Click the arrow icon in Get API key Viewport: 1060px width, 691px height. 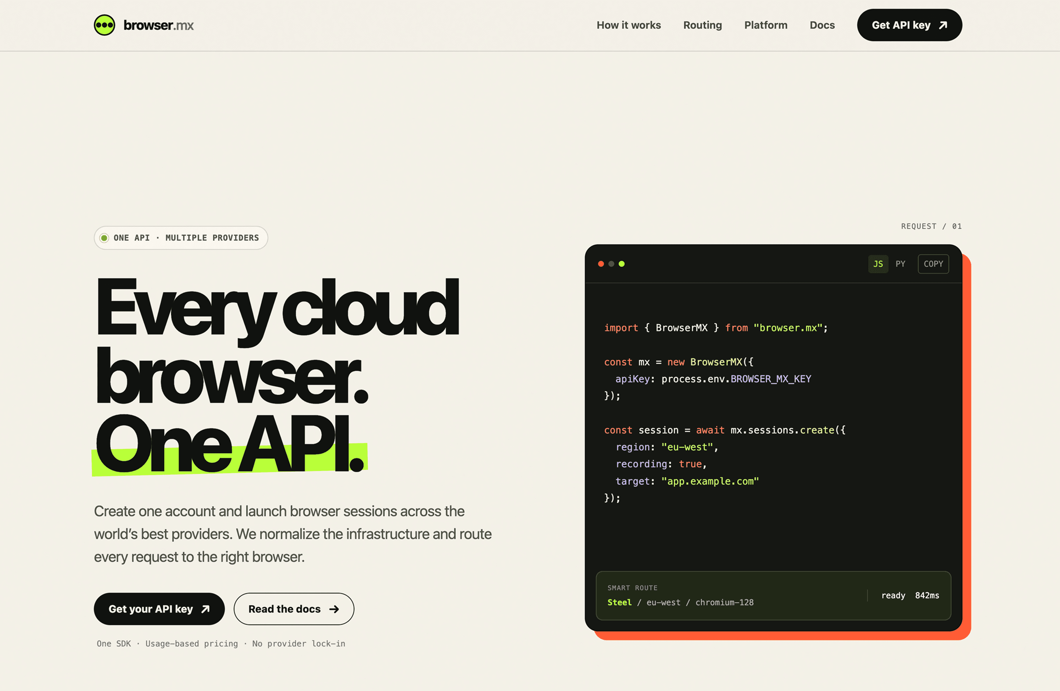(x=943, y=25)
